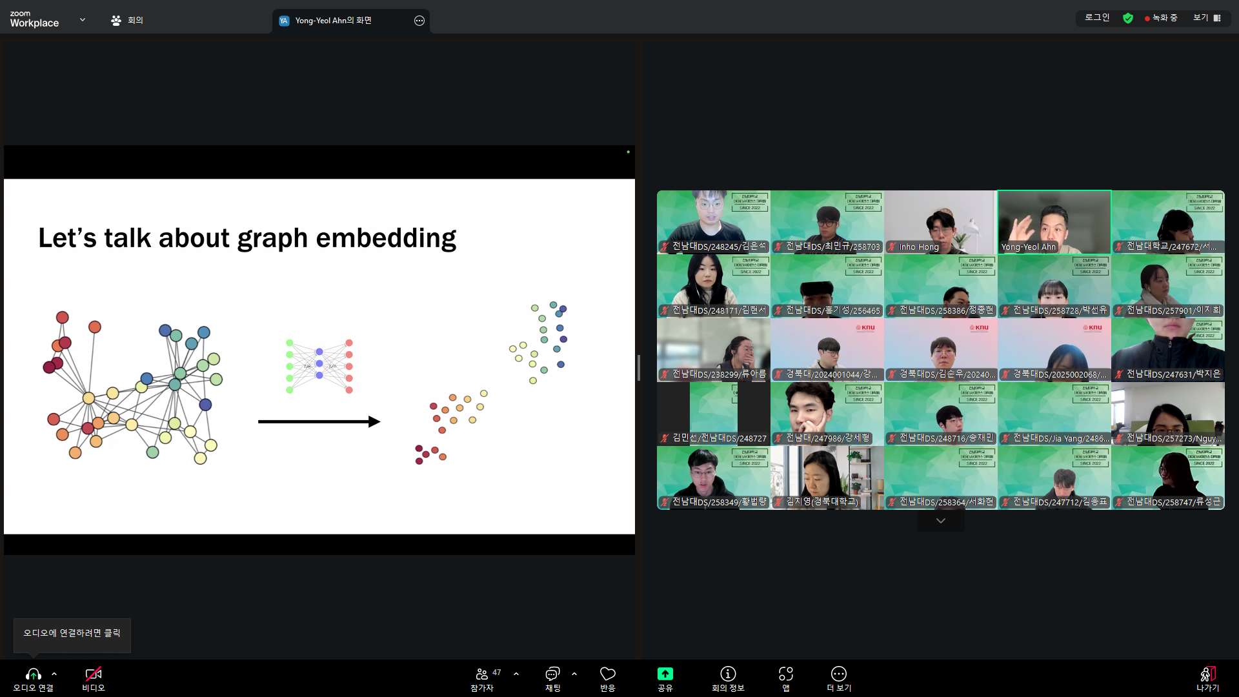
Task: Connect audio with headphone button
Action: (x=33, y=674)
